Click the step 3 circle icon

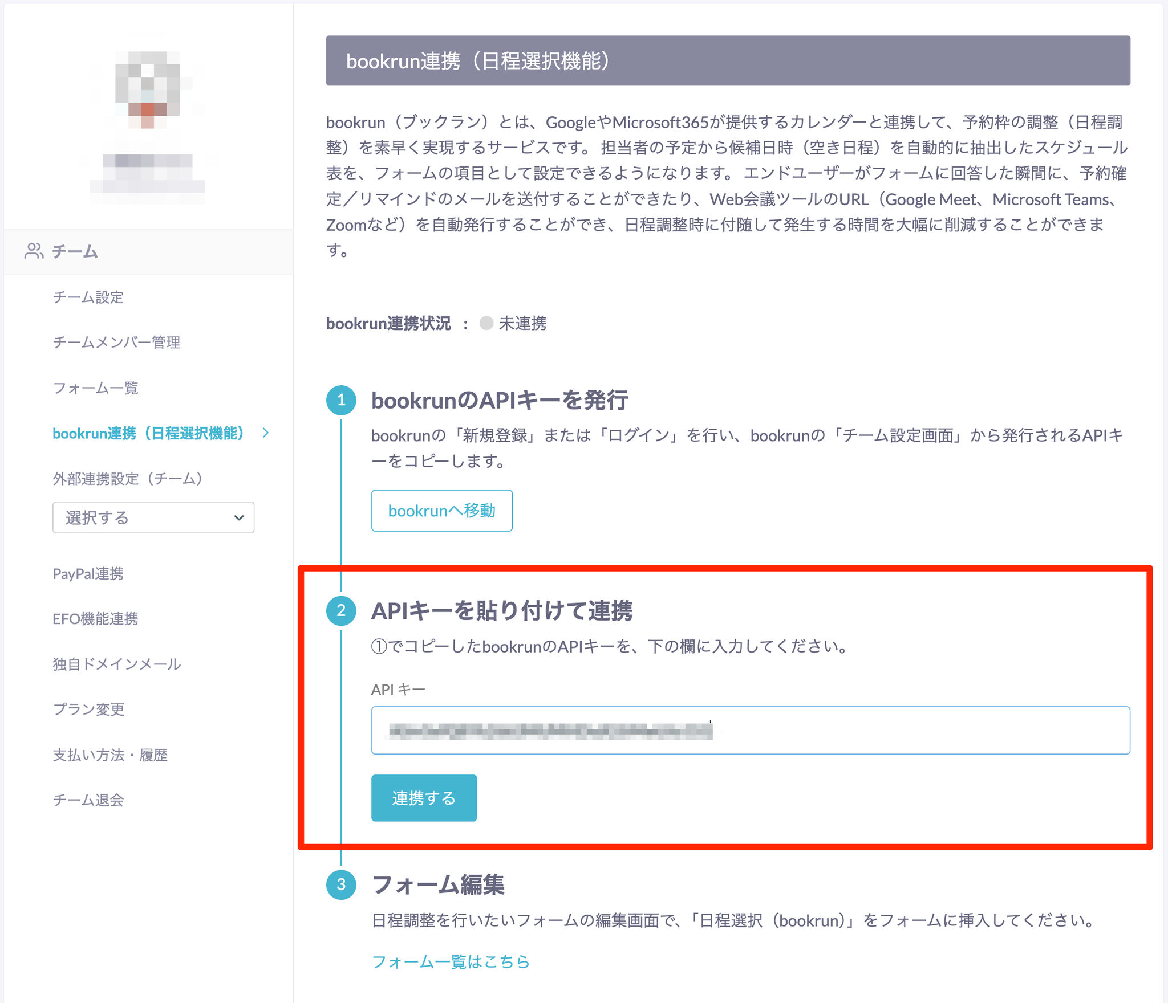[x=341, y=884]
